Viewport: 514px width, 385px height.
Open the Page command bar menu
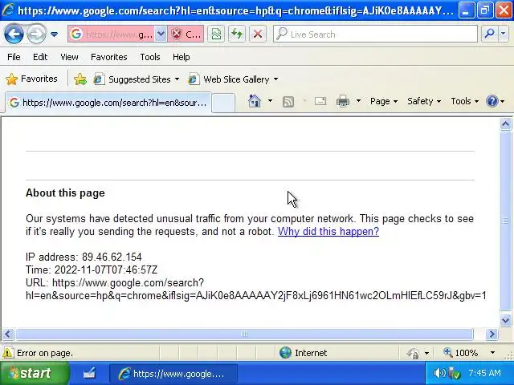pos(384,101)
